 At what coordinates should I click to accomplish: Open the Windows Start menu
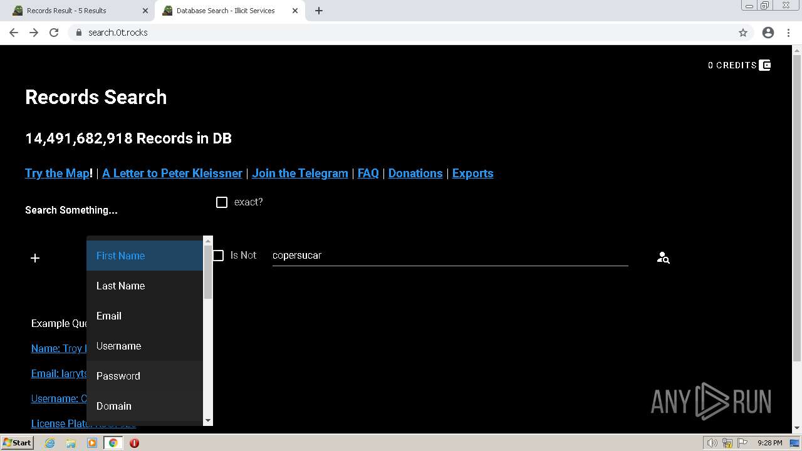[18, 443]
